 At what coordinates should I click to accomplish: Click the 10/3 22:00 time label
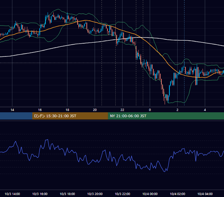pyautogui.click(x=123, y=194)
